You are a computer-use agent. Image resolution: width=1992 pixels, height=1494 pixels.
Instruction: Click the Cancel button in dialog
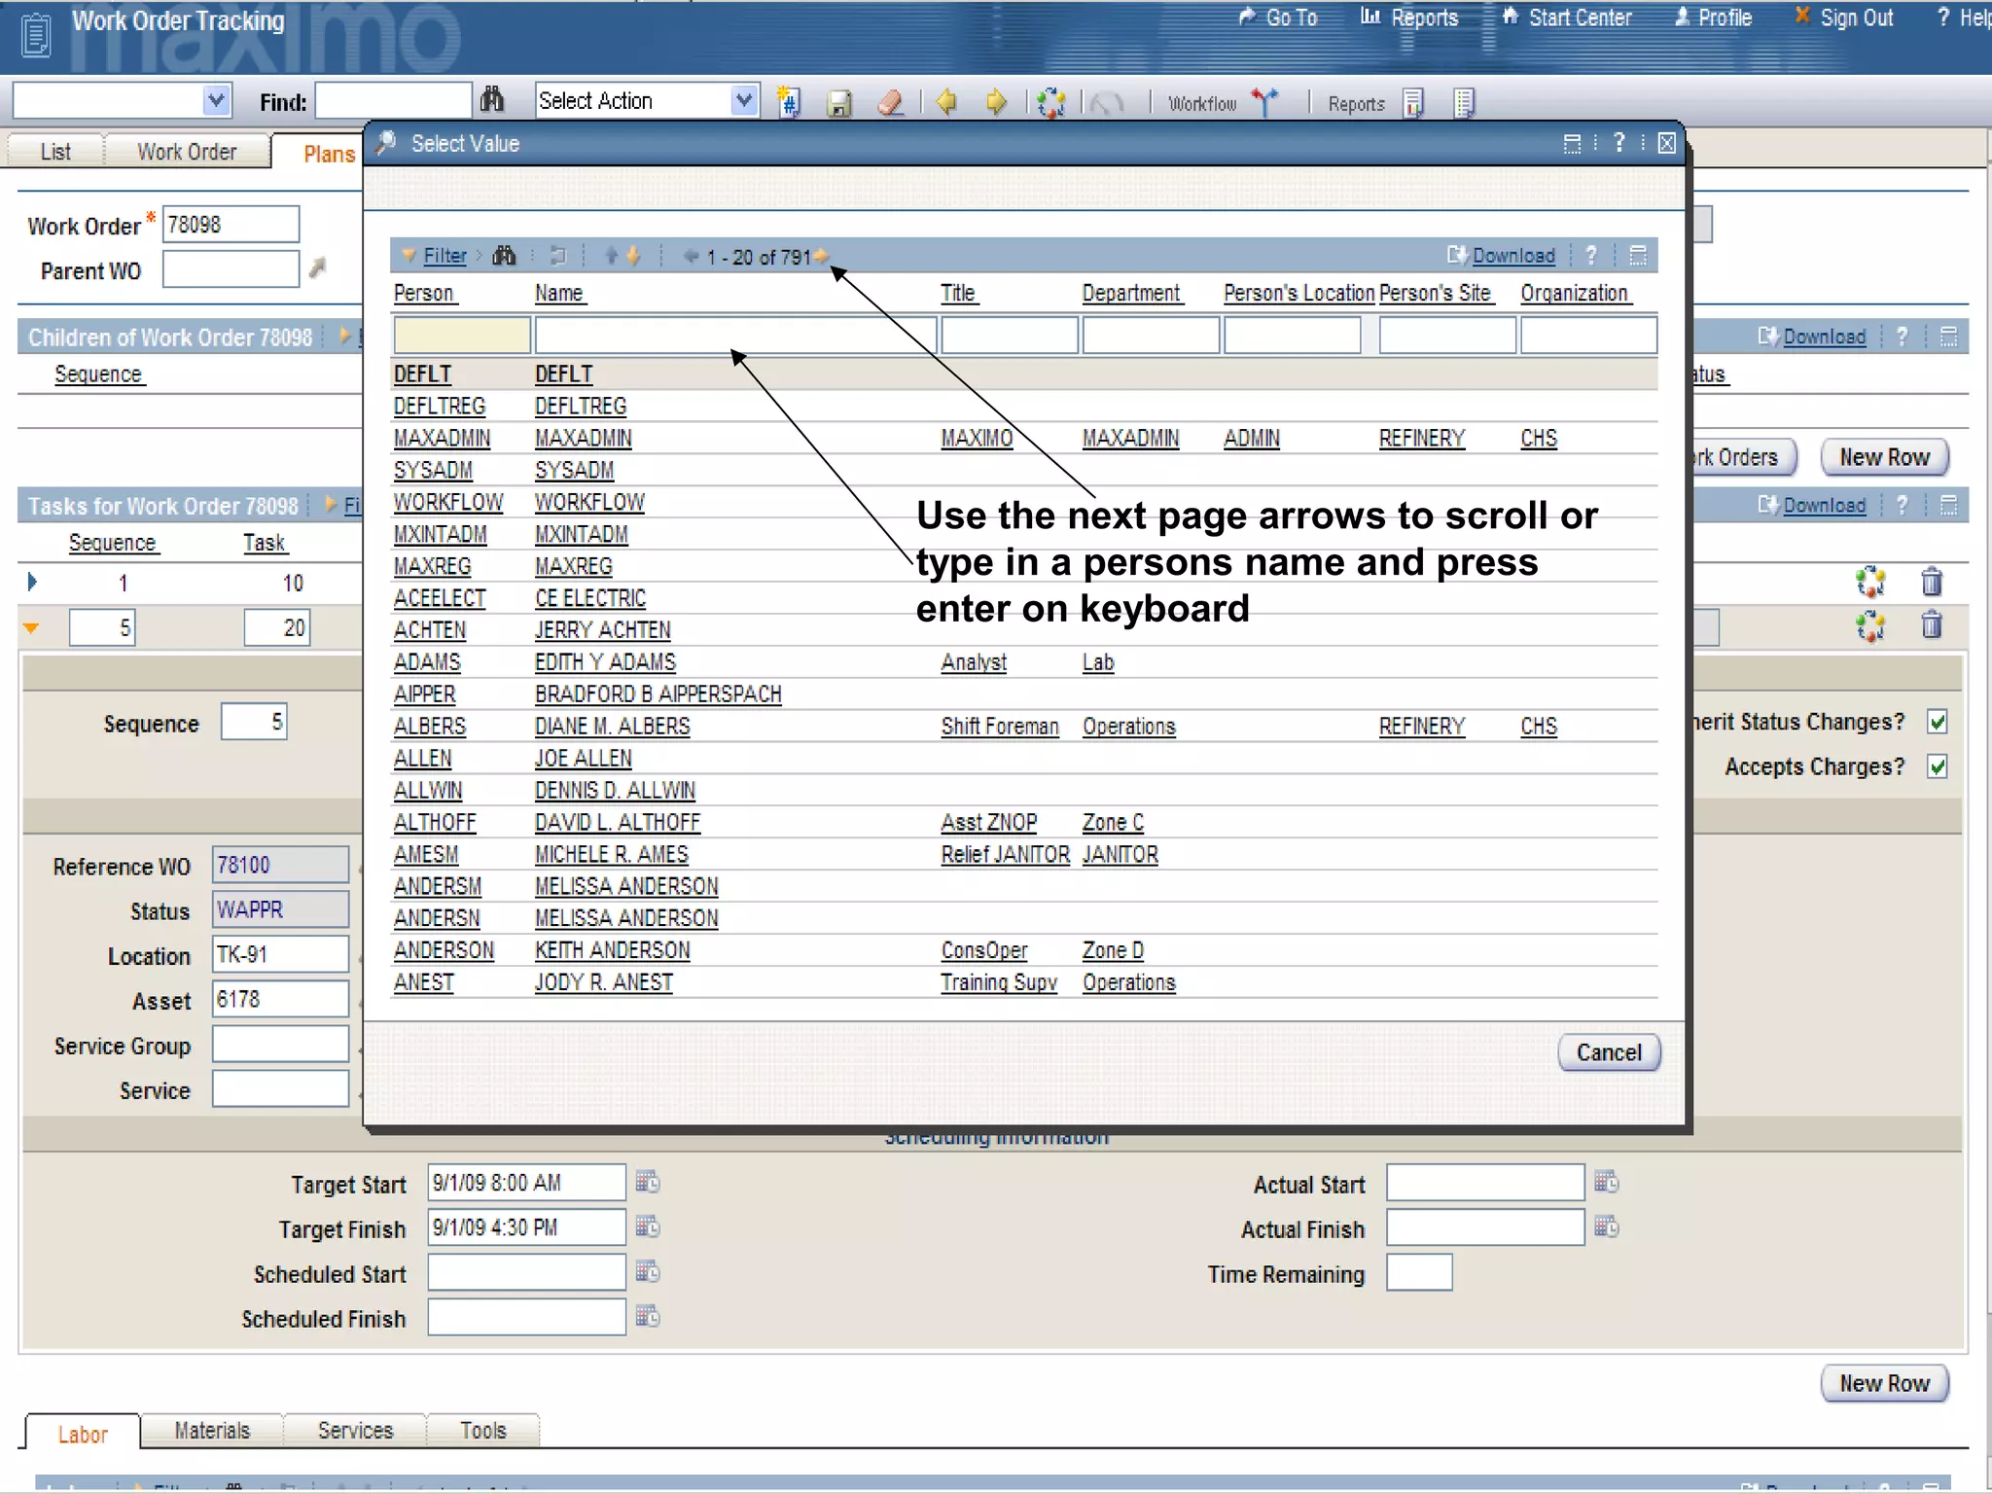point(1608,1052)
